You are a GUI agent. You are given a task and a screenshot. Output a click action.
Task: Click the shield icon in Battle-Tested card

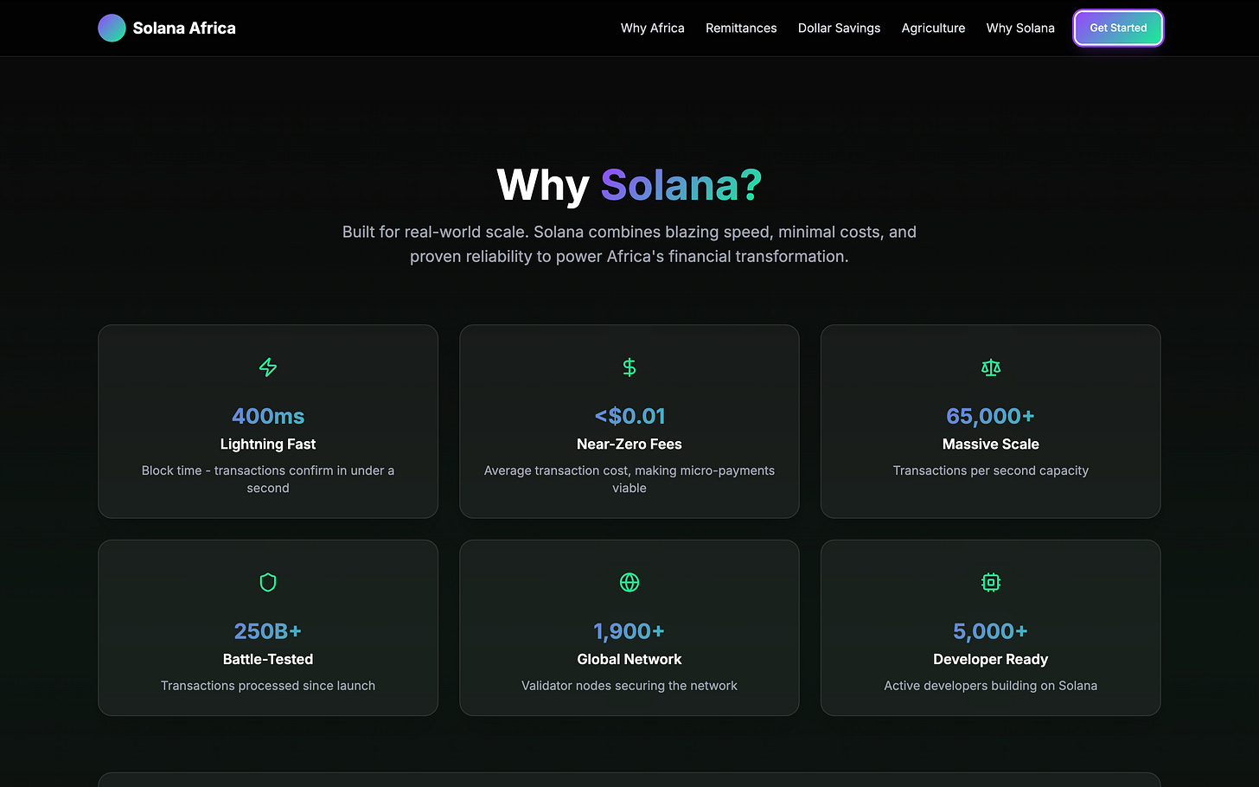point(268,582)
